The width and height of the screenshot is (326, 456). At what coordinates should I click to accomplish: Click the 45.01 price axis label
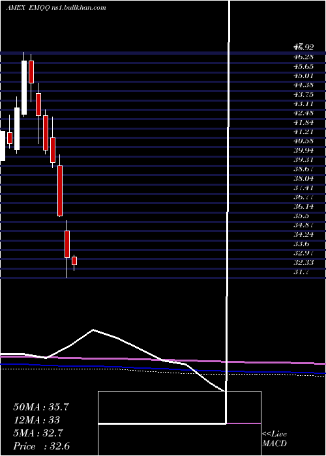pos(304,76)
